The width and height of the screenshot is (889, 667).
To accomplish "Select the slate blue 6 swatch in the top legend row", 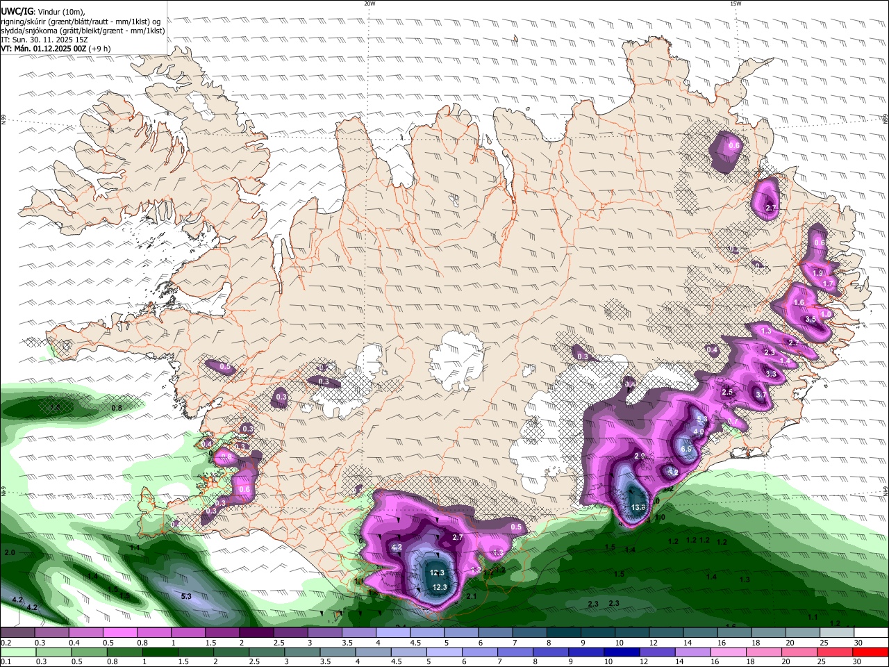I will tap(494, 633).
